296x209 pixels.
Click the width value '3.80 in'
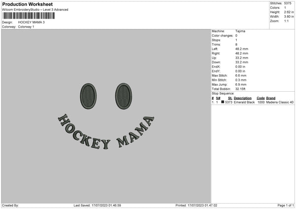[x=289, y=17]
